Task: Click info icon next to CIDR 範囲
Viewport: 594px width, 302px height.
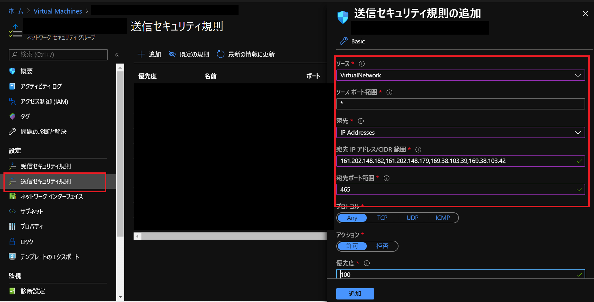Action: pyautogui.click(x=418, y=149)
